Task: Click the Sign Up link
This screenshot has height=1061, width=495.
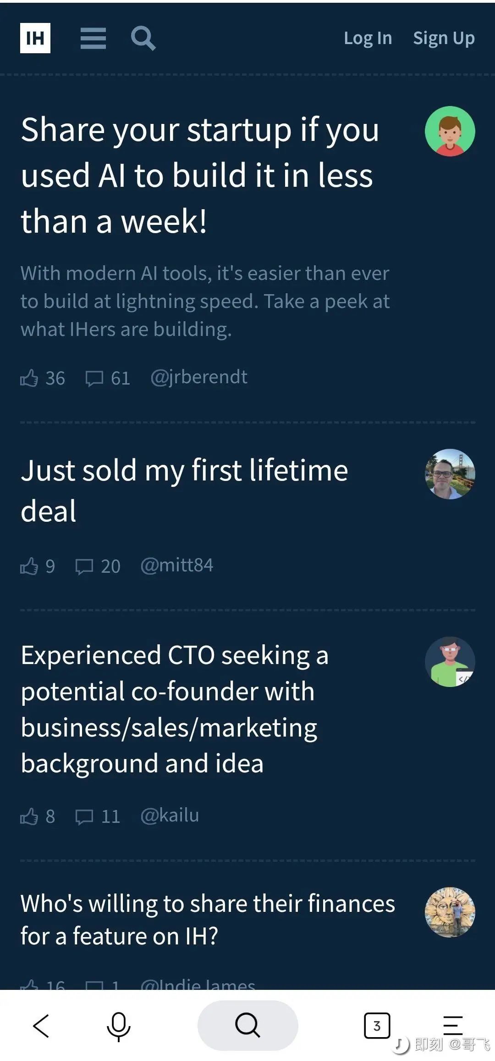Action: pyautogui.click(x=444, y=38)
